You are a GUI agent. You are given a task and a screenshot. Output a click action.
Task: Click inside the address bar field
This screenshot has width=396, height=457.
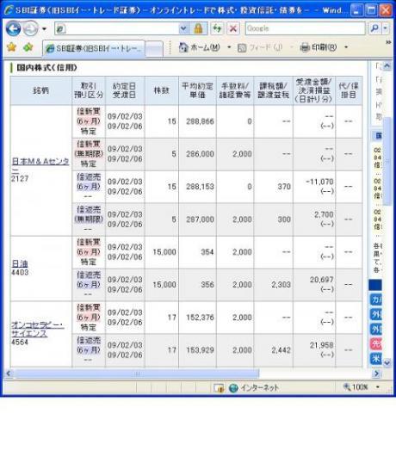click(x=116, y=28)
